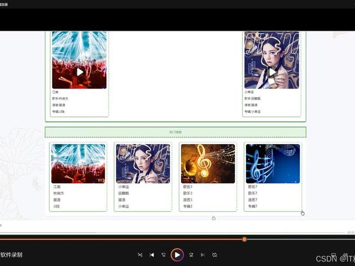Play the recorded video

point(177,255)
